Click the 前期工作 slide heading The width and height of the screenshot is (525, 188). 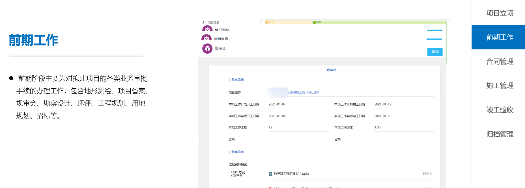[33, 40]
